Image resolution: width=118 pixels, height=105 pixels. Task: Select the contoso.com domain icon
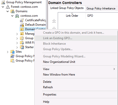click(17, 16)
